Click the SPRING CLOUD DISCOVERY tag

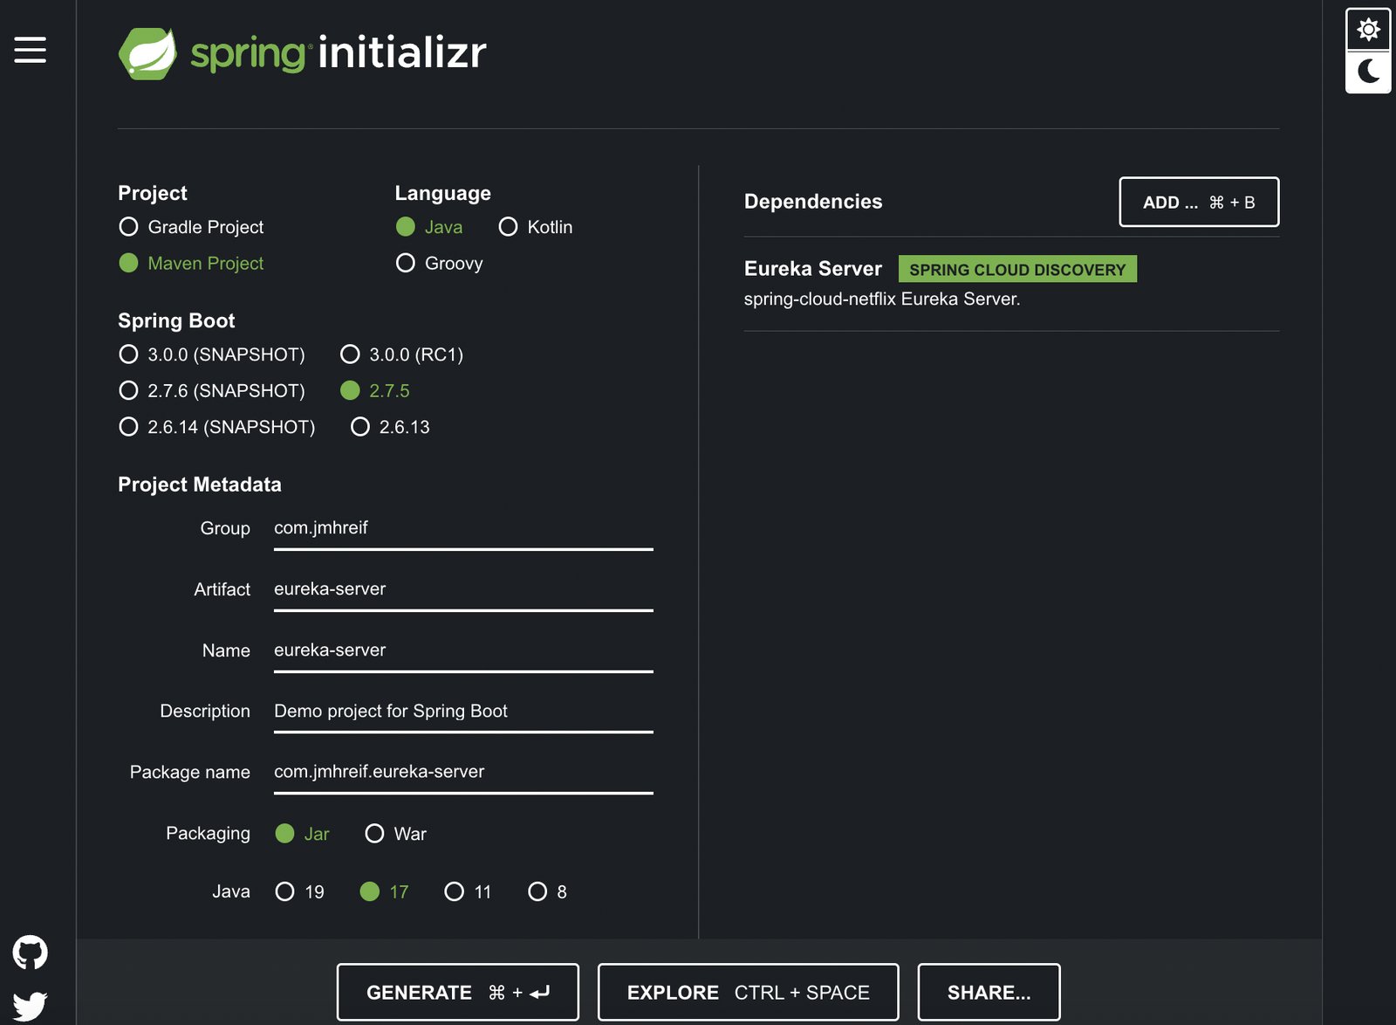click(1017, 269)
